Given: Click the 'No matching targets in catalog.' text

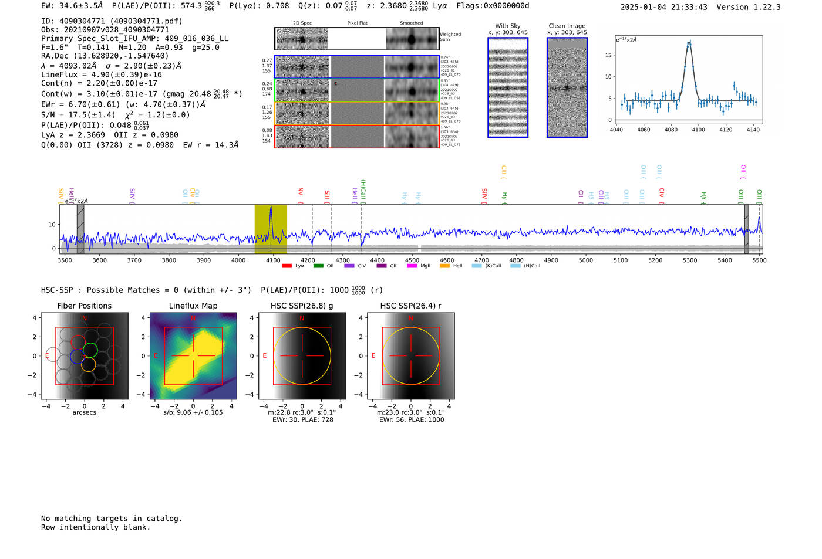Looking at the screenshot, I should pos(112,519).
